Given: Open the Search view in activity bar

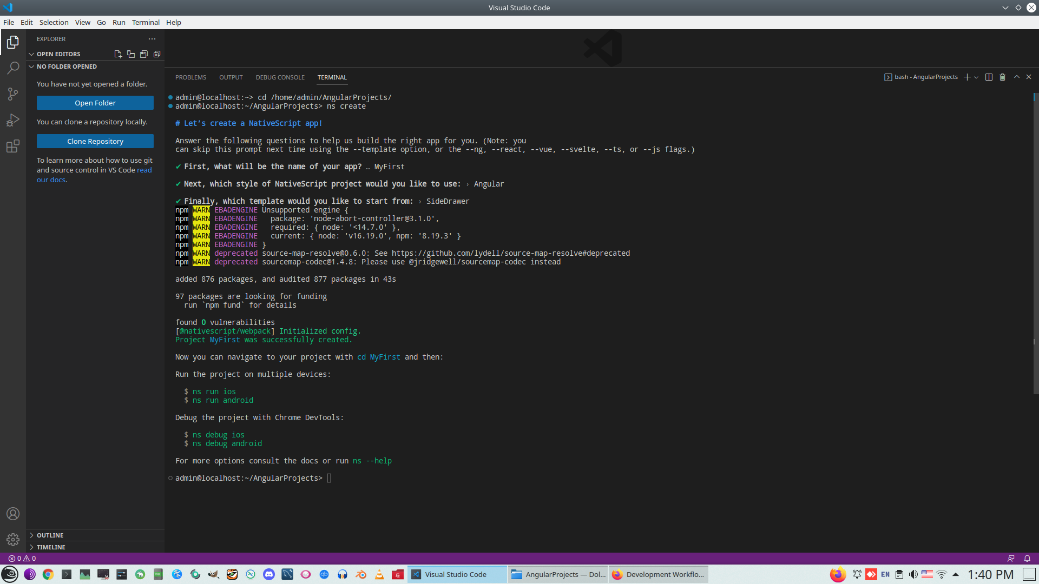Looking at the screenshot, I should (x=13, y=68).
